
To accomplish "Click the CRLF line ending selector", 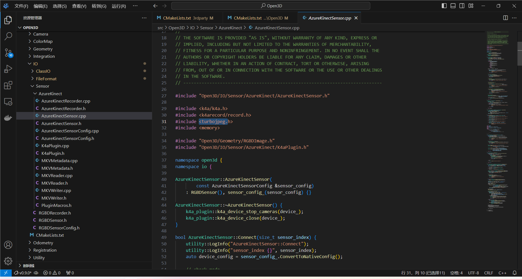I will pos(488,273).
